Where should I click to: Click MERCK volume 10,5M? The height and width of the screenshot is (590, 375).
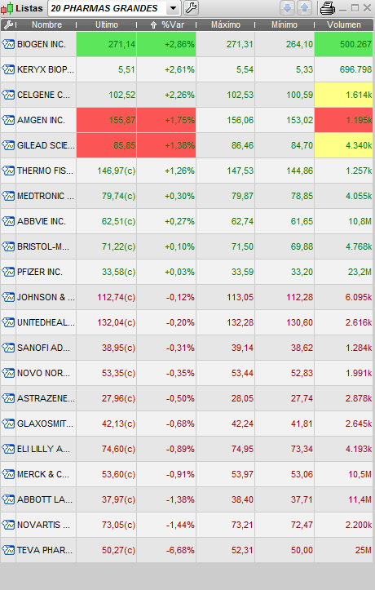pos(360,474)
